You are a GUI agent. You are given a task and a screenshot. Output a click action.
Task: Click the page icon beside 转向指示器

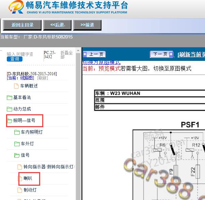[x=20, y=167]
